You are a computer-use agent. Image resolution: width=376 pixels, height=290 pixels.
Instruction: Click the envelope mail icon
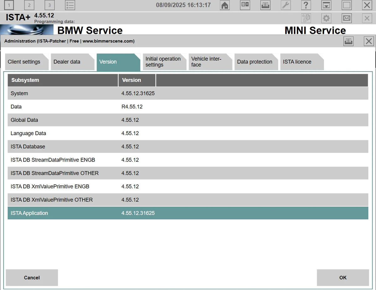point(347,18)
